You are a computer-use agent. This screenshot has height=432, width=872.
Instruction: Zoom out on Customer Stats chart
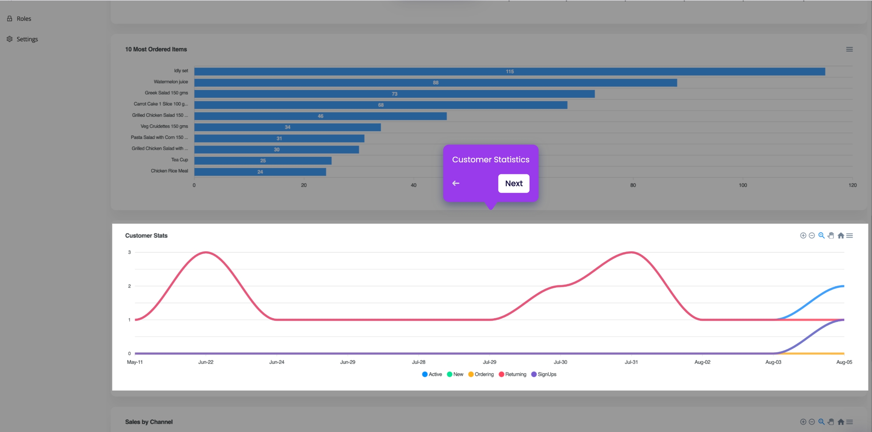coord(812,236)
